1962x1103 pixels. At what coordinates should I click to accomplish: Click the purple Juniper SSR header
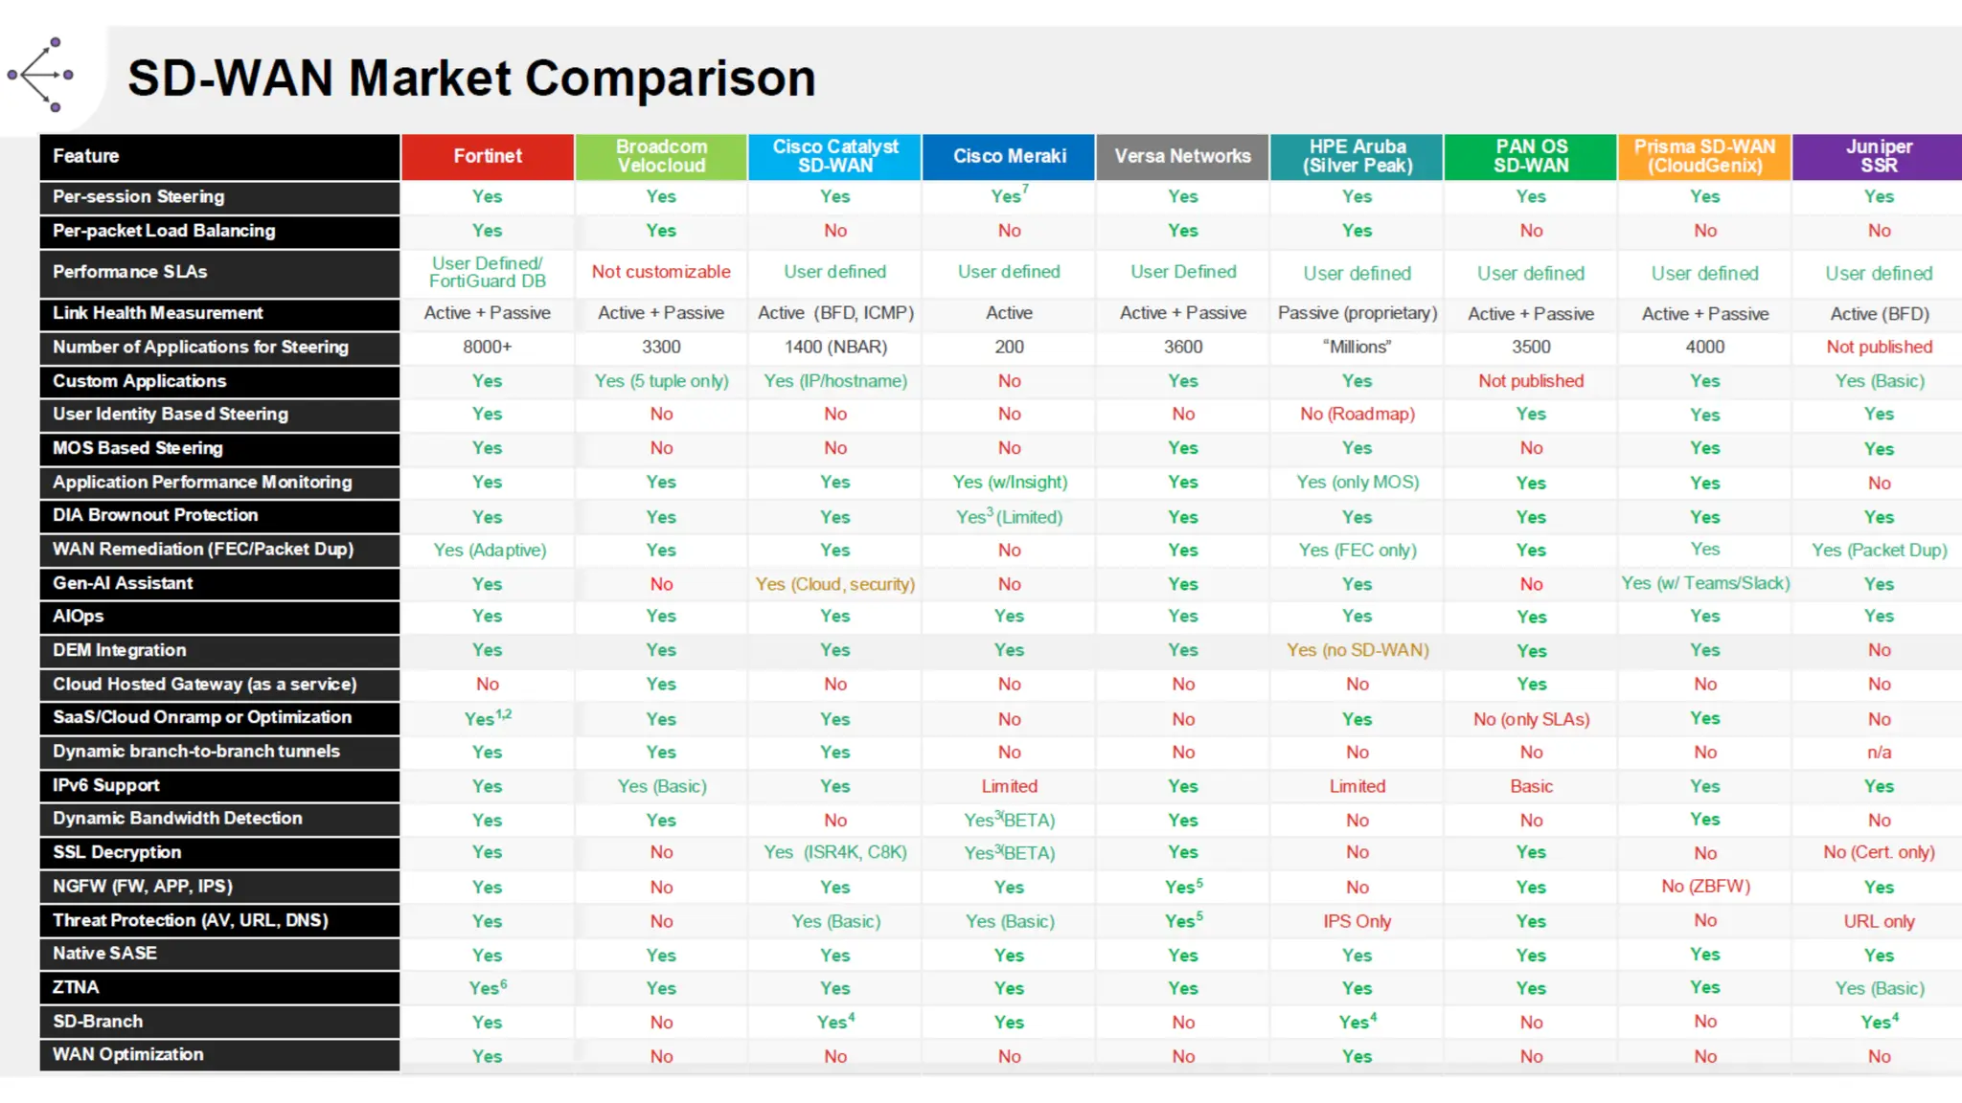[x=1878, y=156]
